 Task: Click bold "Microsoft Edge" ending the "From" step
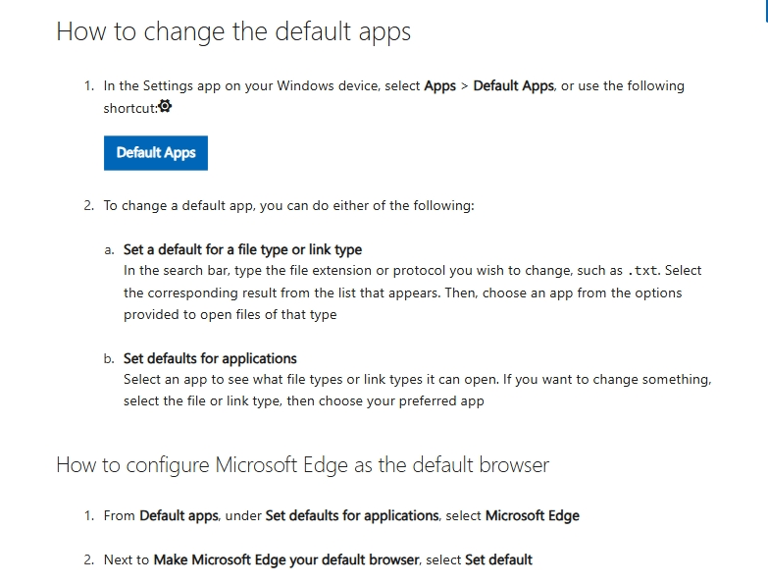[x=532, y=515]
